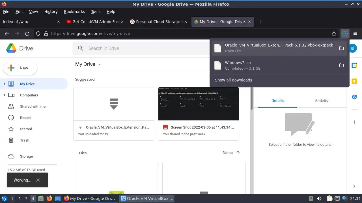Go back to the previous page
Viewport: 362px width, 203px height.
tap(7, 34)
